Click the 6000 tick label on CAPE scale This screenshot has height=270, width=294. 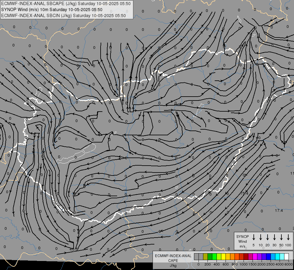coord(289,264)
